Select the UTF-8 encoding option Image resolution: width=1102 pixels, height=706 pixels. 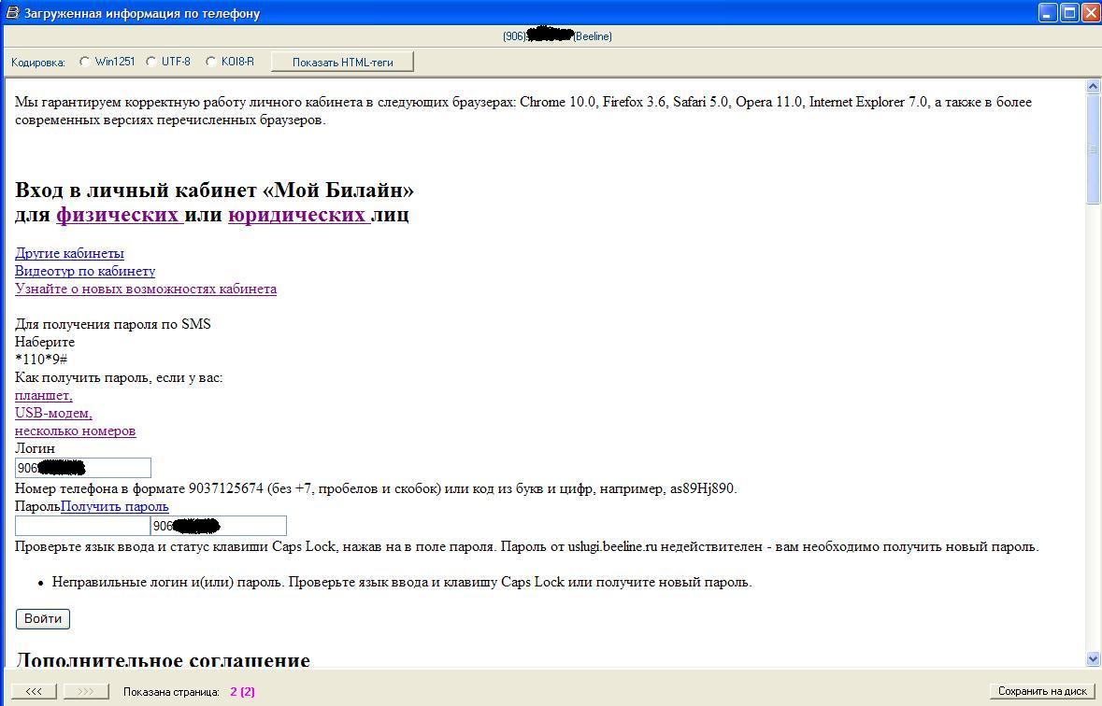tap(150, 61)
